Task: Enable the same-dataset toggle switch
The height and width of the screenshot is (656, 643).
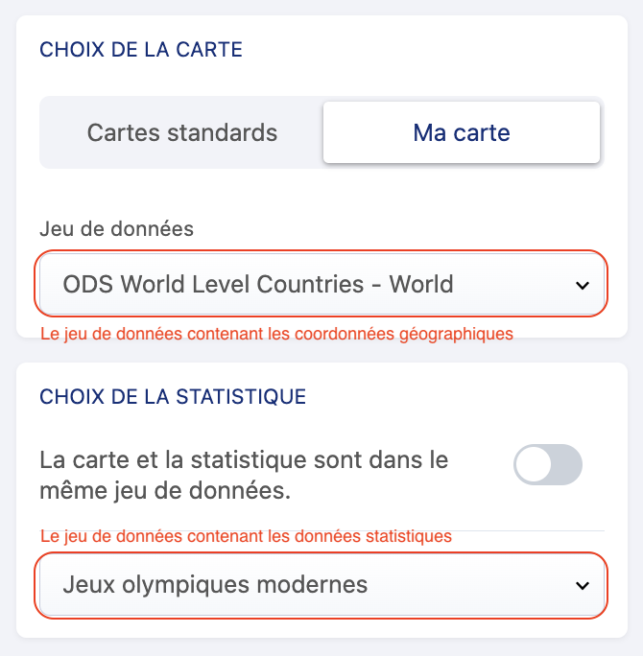Action: click(x=548, y=464)
